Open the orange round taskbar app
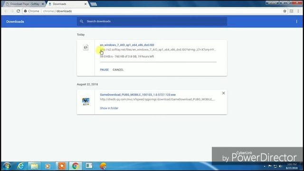The image size is (304, 171). point(103,166)
